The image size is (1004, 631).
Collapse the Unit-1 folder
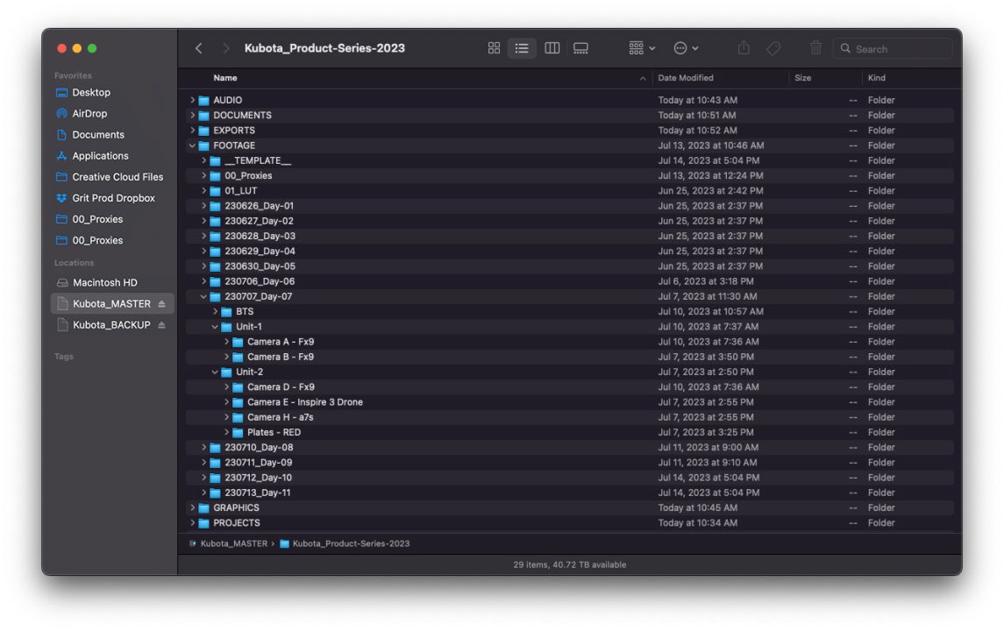pos(215,326)
